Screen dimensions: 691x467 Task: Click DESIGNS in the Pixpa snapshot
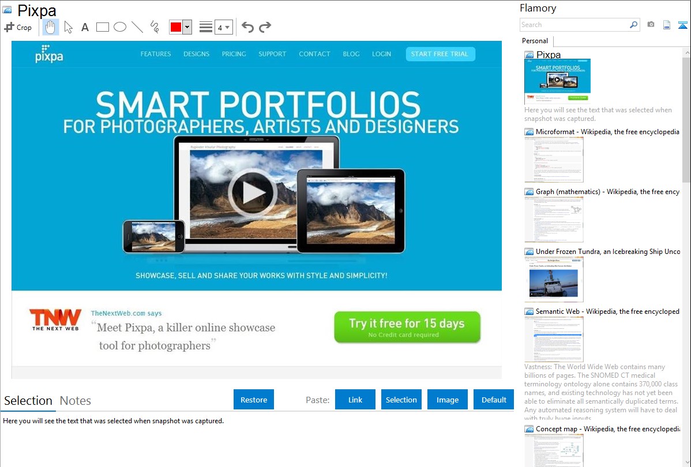[x=197, y=54]
